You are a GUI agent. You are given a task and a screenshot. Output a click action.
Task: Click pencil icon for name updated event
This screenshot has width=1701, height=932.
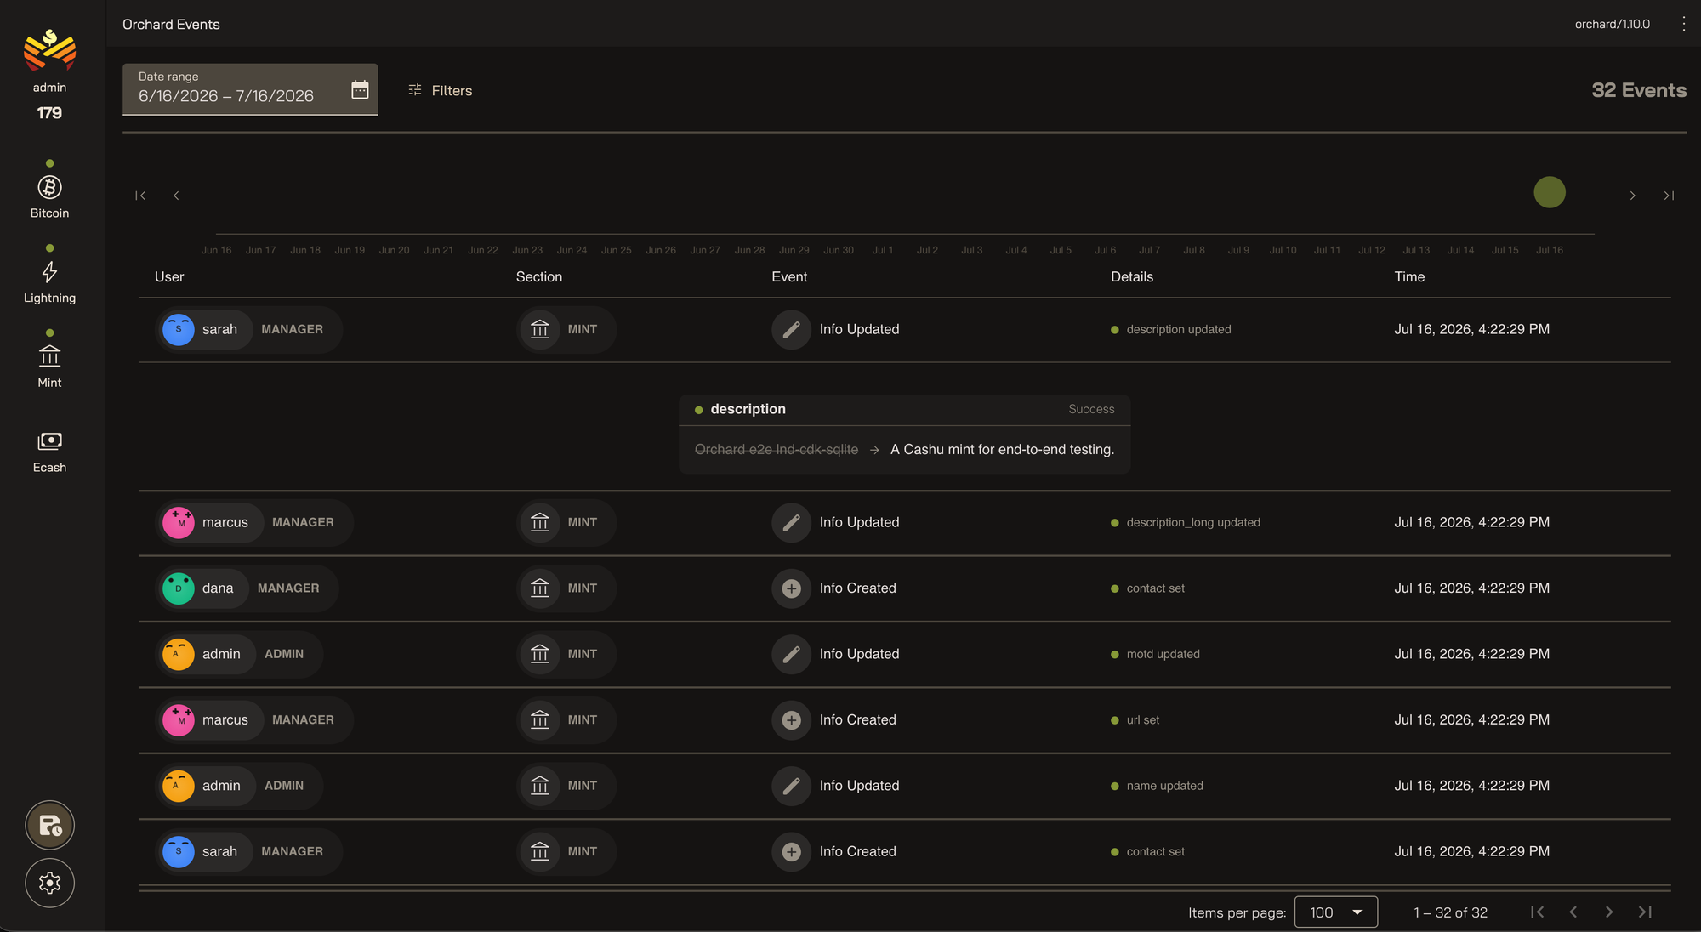click(x=791, y=786)
